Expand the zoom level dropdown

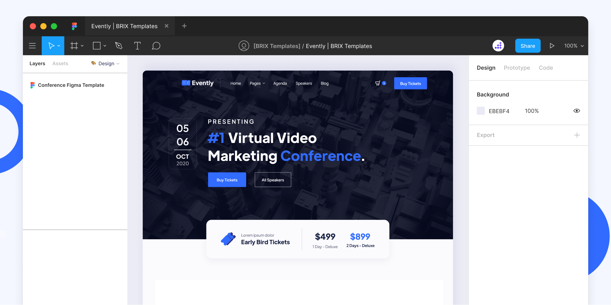coord(574,45)
